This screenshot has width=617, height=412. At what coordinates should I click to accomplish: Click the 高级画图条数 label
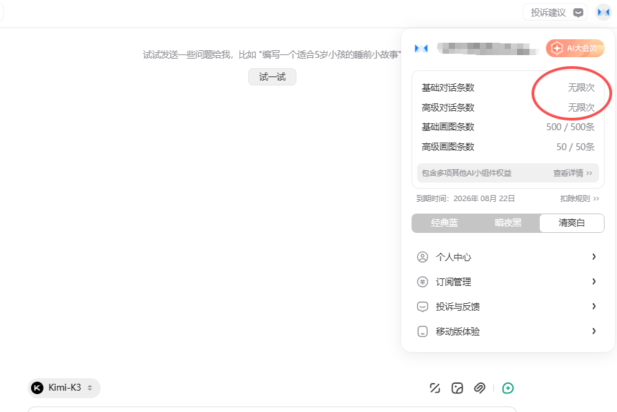click(448, 147)
